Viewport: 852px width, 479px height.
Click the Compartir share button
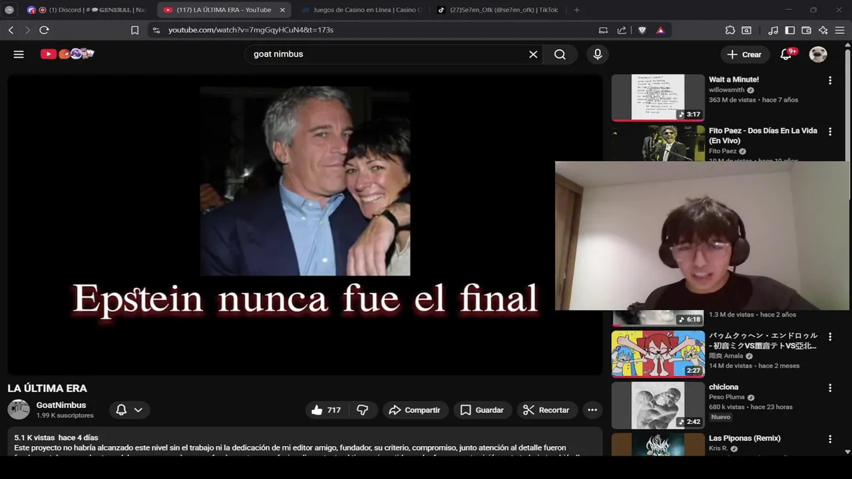point(415,410)
